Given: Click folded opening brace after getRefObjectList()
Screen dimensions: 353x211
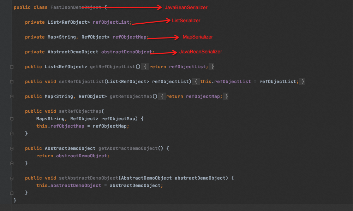Looking at the screenshot, I should 145,67.
